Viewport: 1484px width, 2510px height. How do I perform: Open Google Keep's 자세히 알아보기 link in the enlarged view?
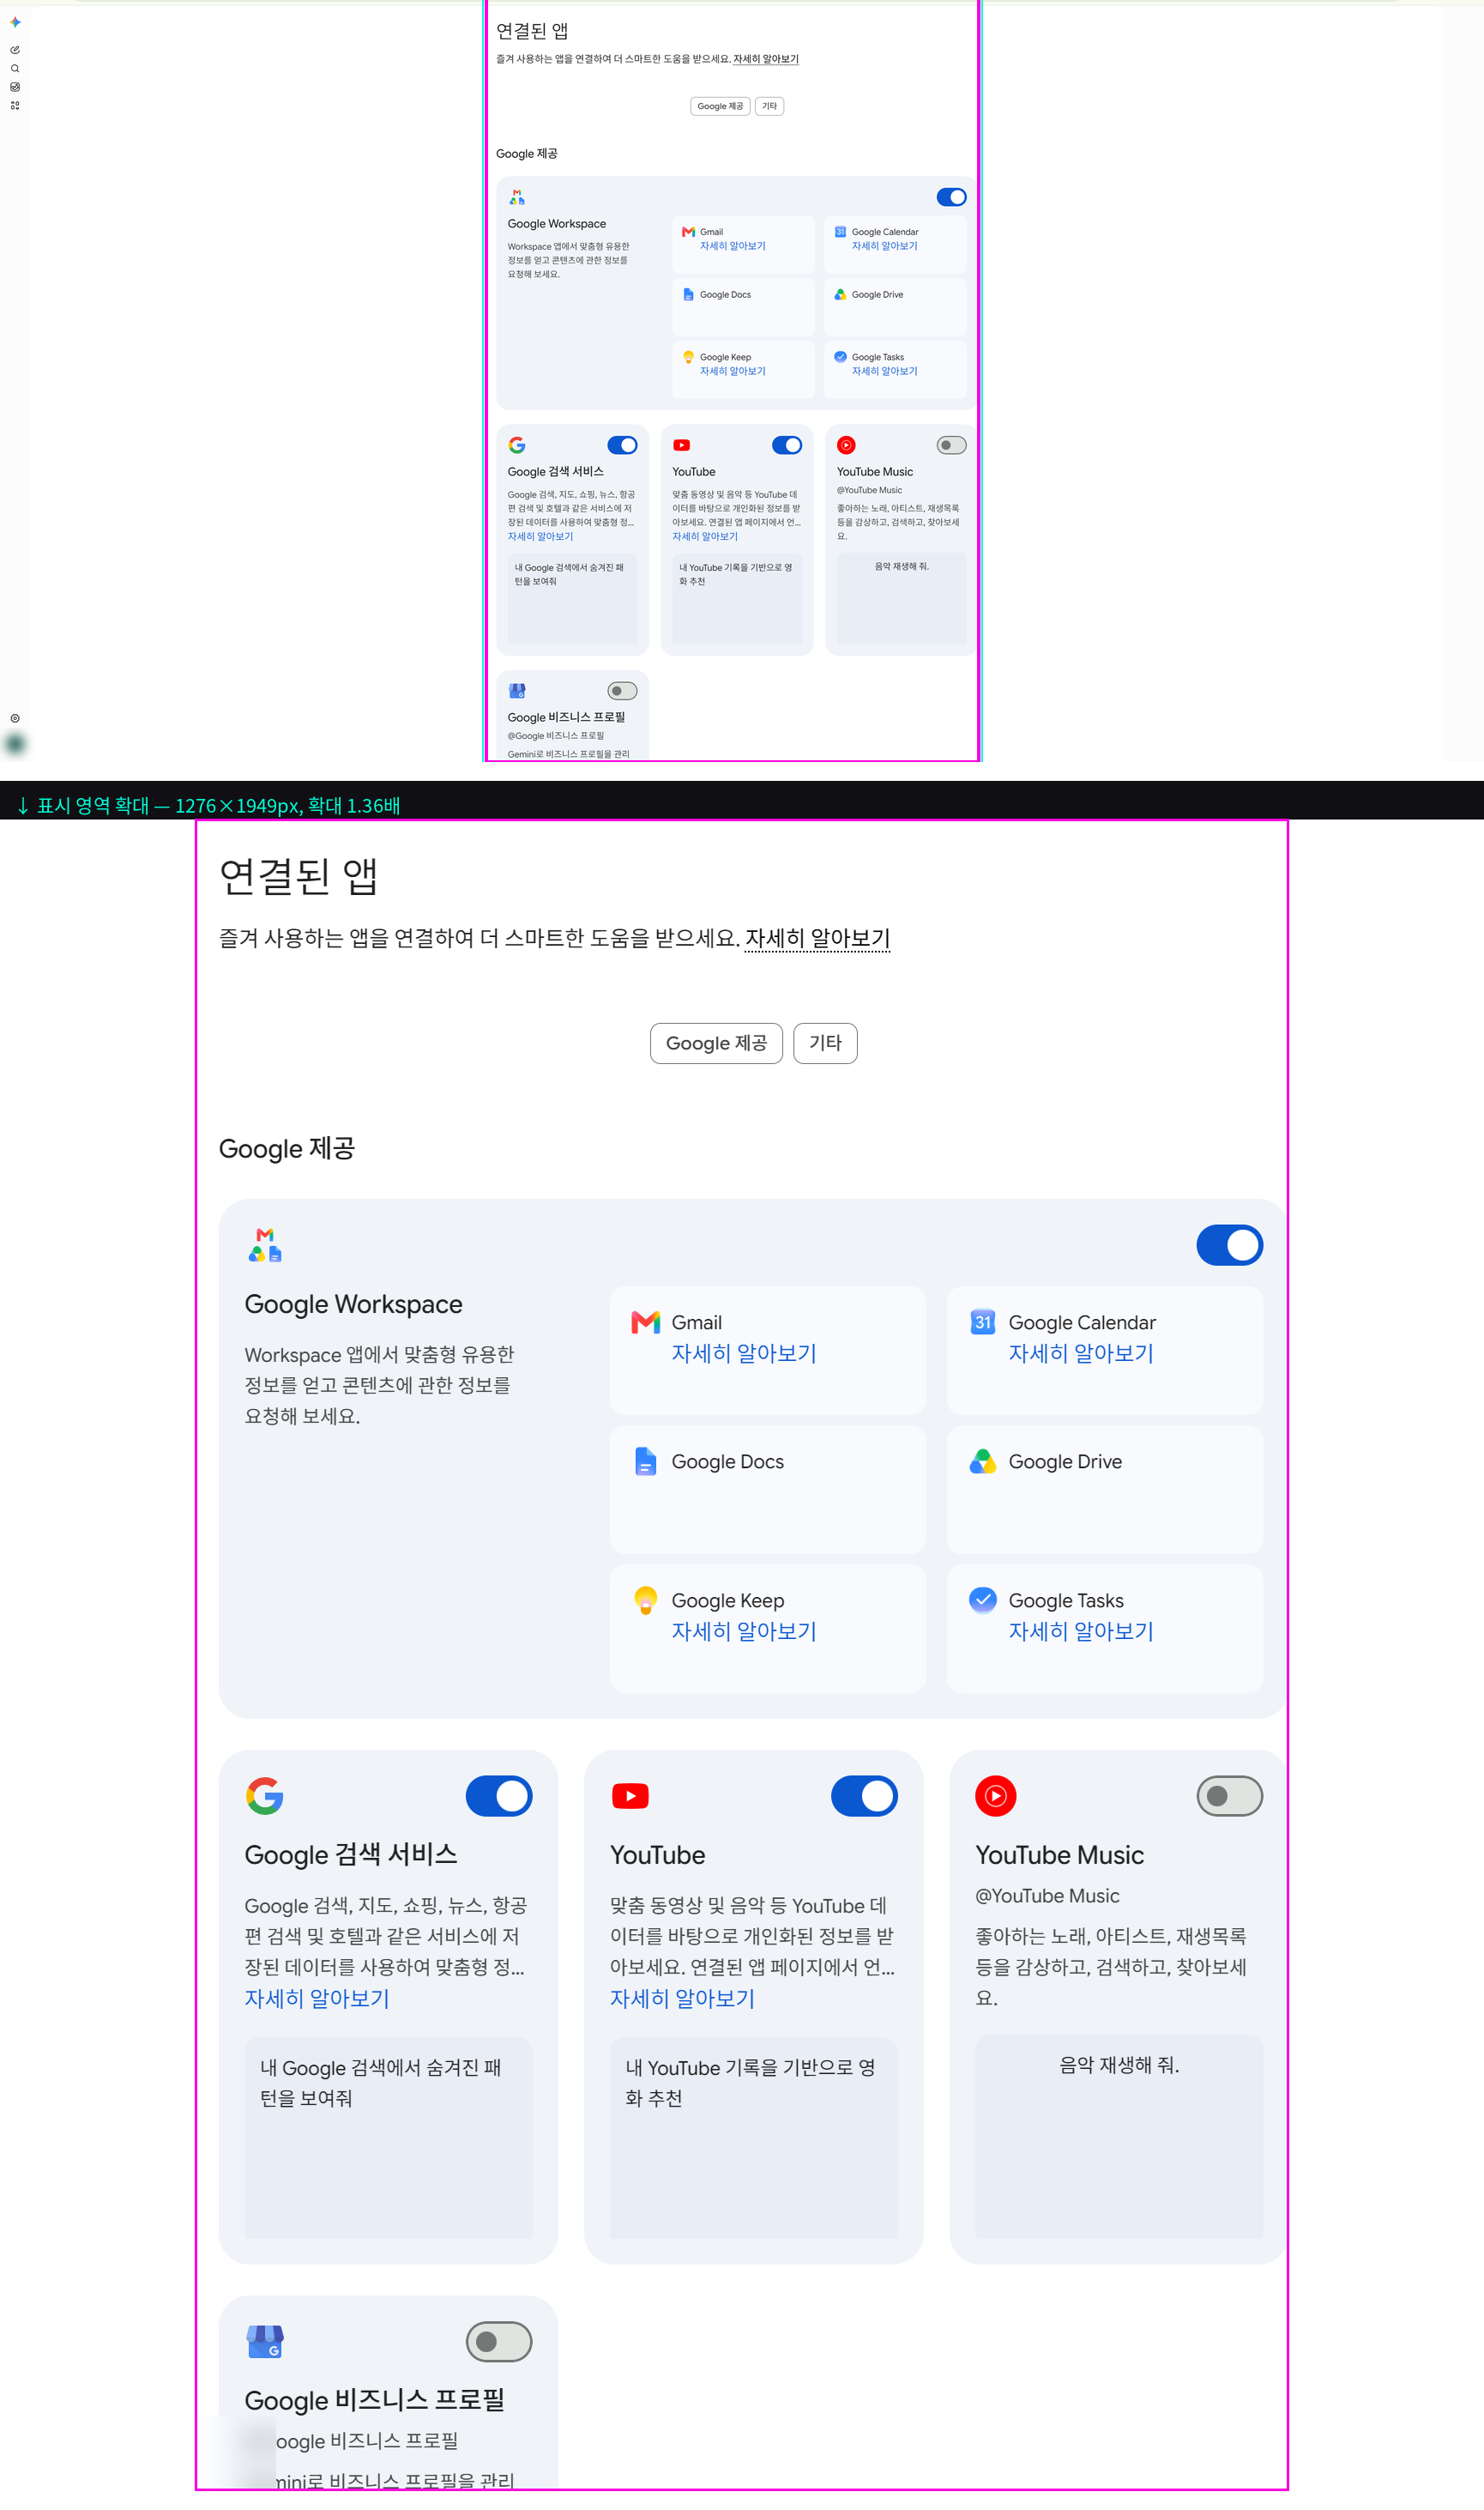pyautogui.click(x=744, y=1631)
